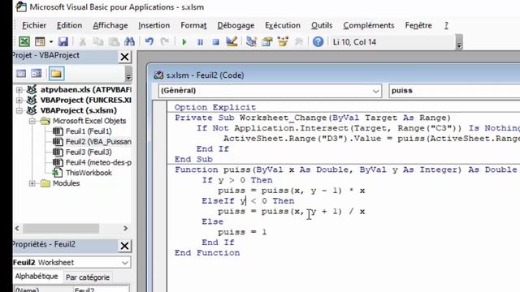This screenshot has height=292, width=520.
Task: Click the project panel left scroll arrow
Action: 17,229
